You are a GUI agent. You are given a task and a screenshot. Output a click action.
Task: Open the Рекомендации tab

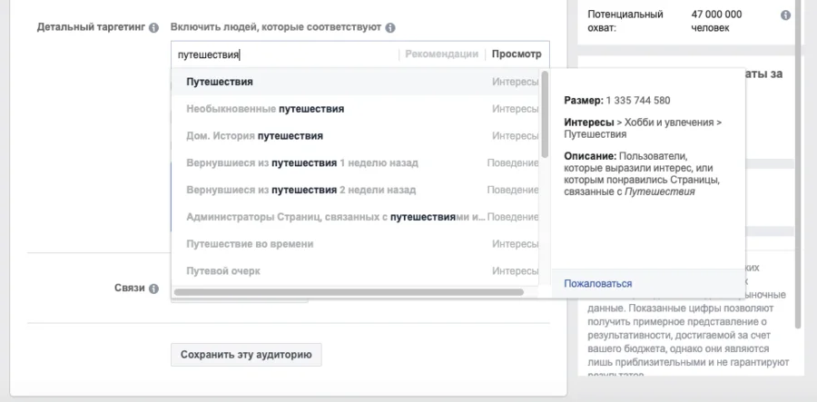point(441,54)
